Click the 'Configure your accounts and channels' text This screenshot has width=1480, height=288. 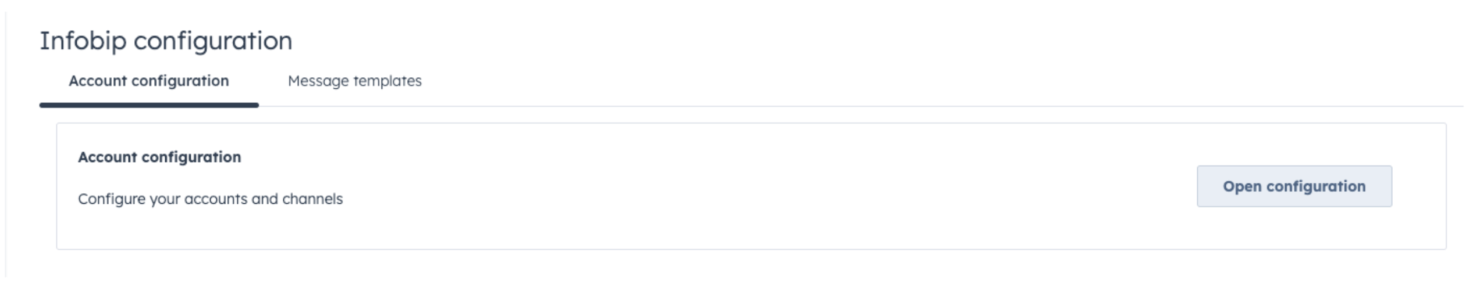(x=210, y=199)
